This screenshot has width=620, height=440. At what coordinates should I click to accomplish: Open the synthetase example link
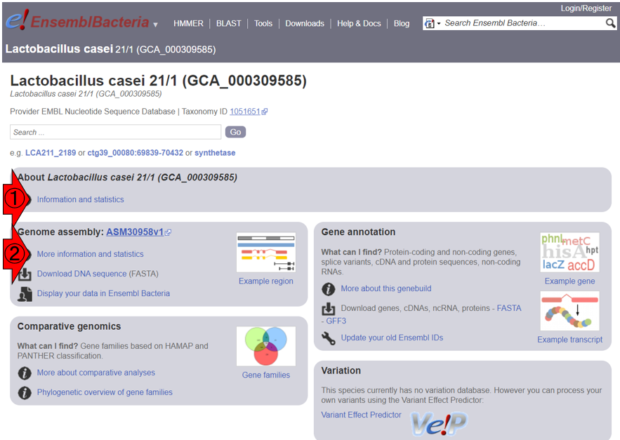click(x=215, y=152)
